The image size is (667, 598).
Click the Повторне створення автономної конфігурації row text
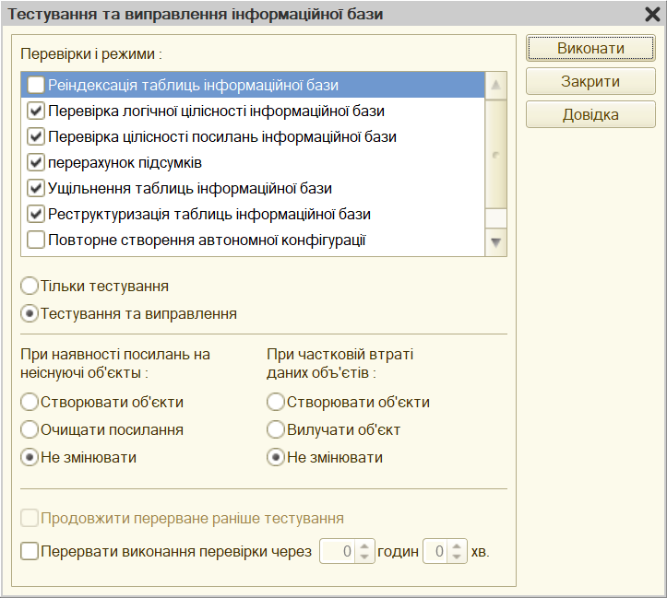coord(208,240)
